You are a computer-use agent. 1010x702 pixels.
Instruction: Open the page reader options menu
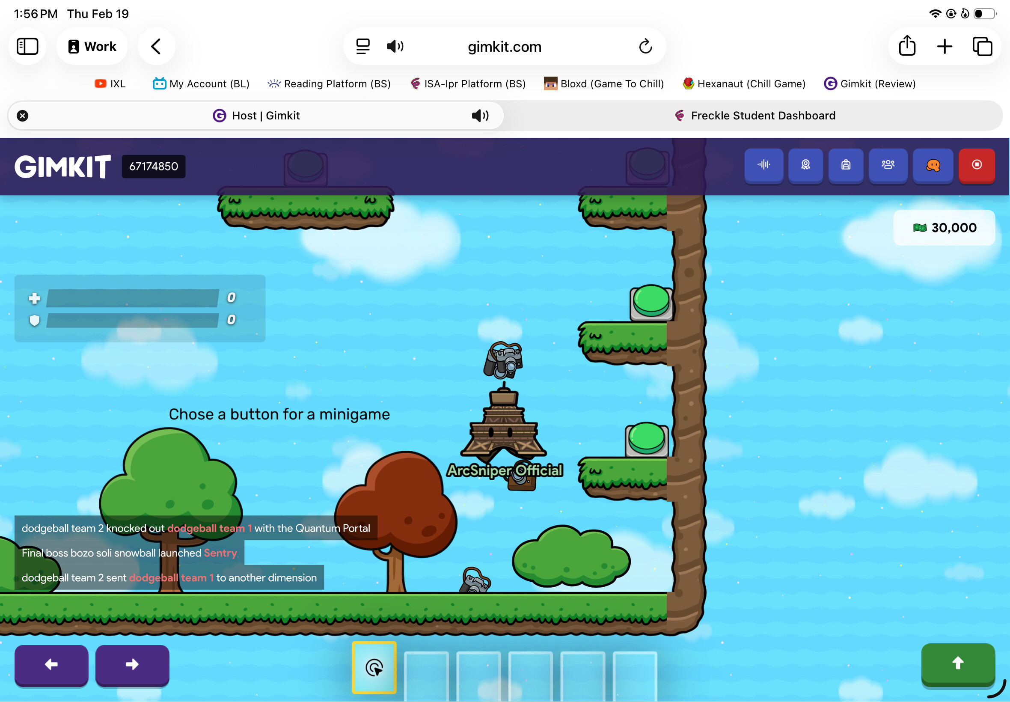coord(363,46)
